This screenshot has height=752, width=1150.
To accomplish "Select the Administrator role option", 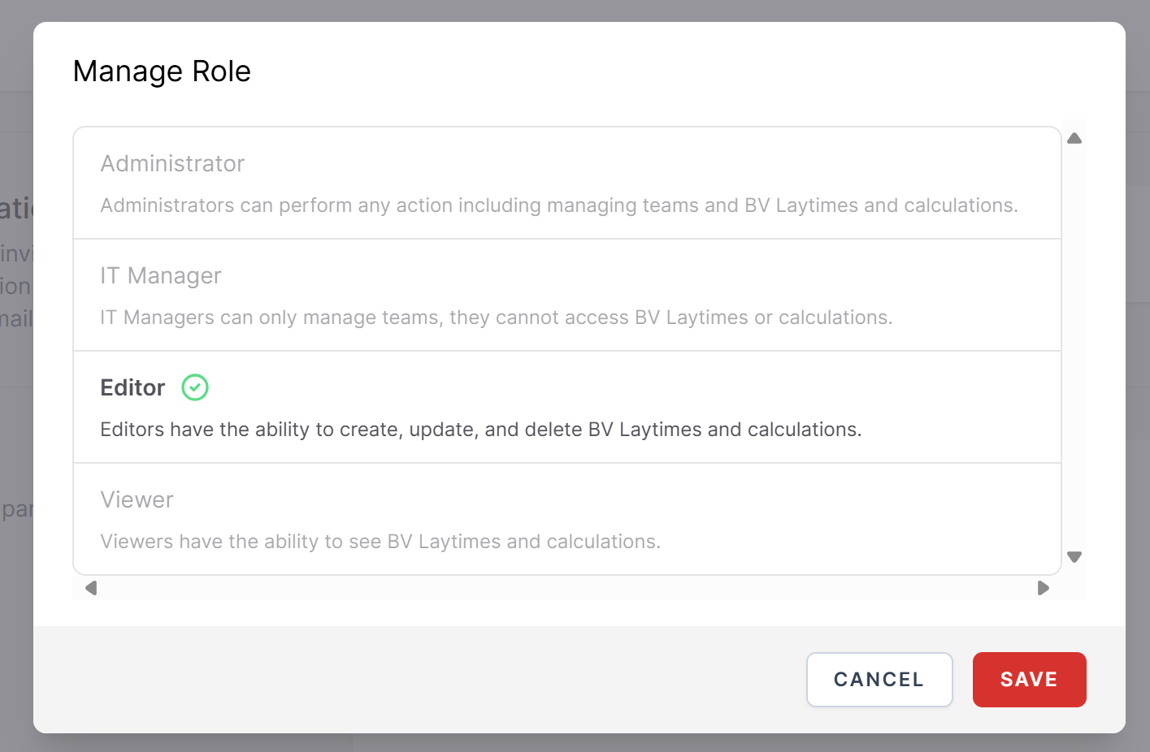I will [172, 164].
